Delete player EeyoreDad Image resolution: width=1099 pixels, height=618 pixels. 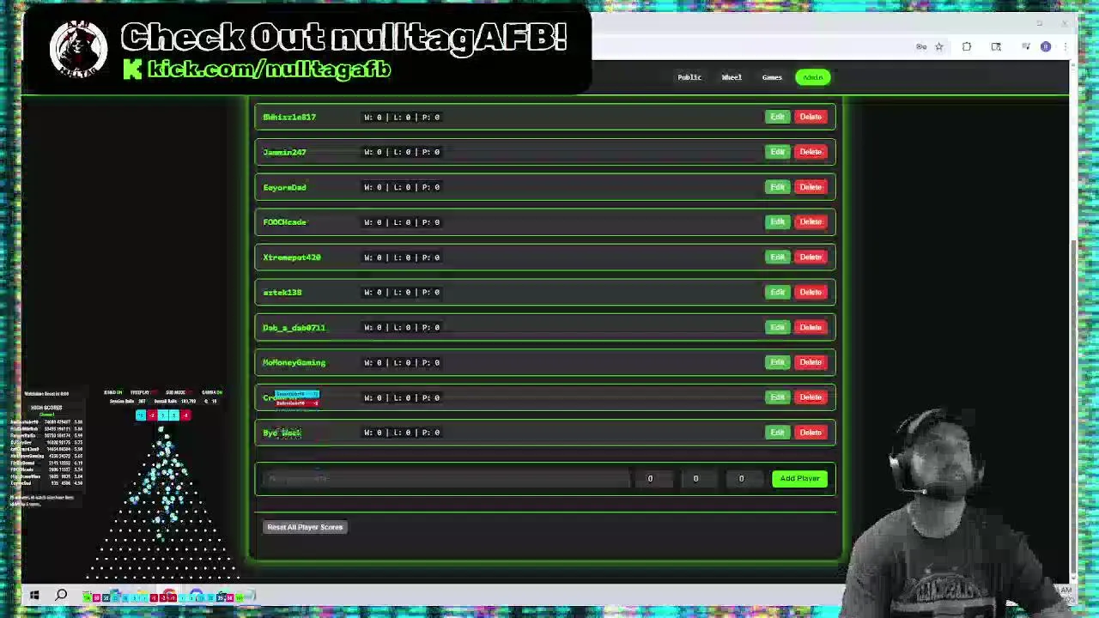[x=811, y=187]
